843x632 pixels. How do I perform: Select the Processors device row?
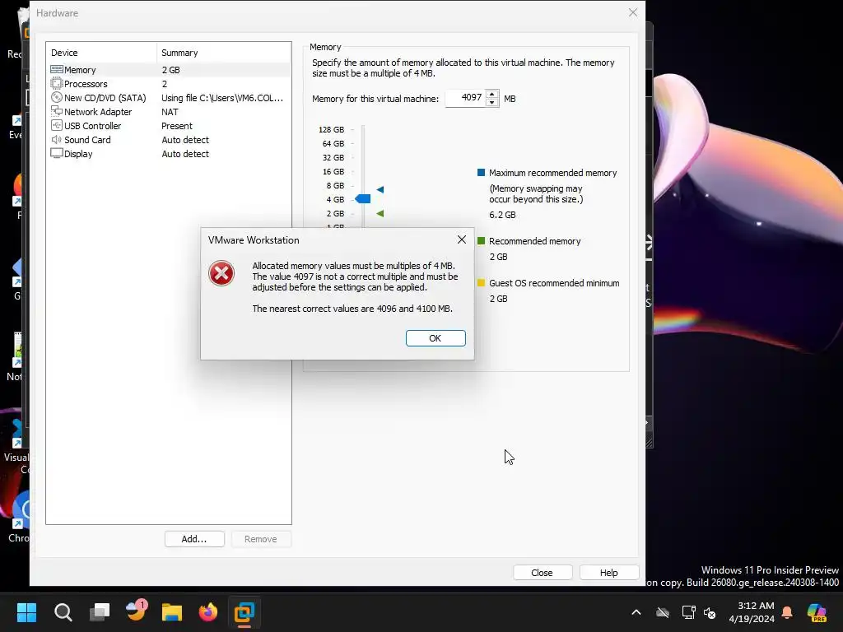[x=169, y=84]
